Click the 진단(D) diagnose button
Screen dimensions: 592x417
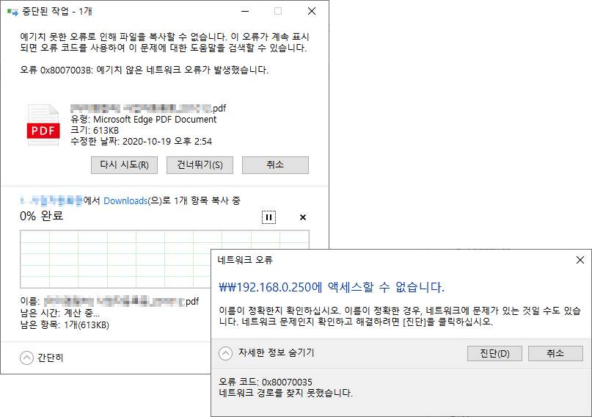point(494,354)
